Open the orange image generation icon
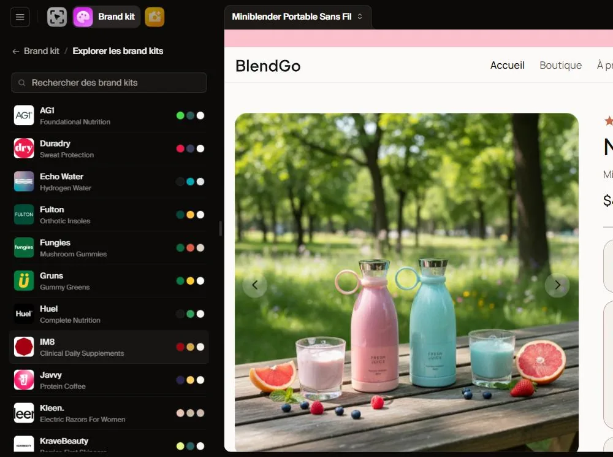 point(155,17)
